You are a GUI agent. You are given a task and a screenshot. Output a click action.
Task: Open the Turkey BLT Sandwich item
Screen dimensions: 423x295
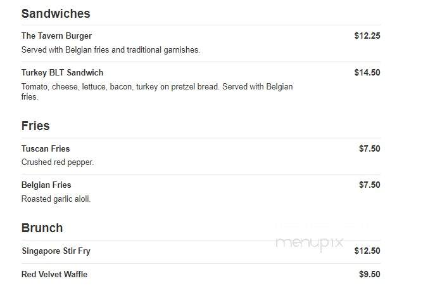[x=62, y=72]
